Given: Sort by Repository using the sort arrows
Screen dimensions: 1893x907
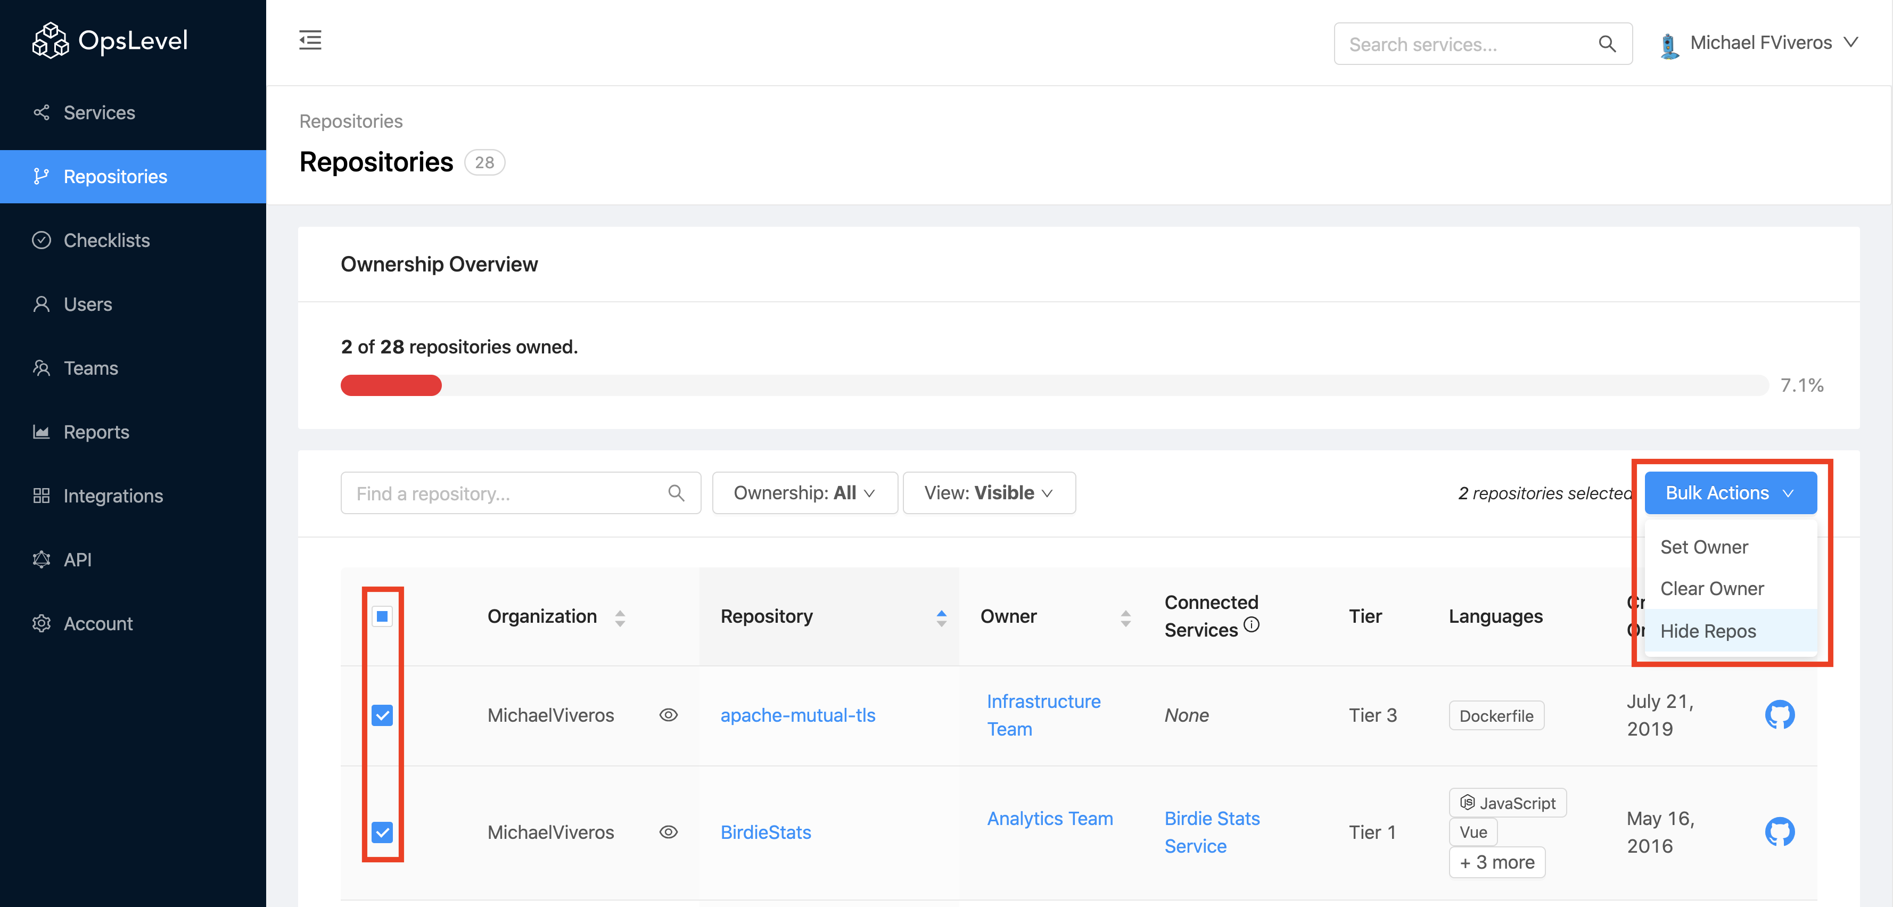Looking at the screenshot, I should tap(941, 617).
